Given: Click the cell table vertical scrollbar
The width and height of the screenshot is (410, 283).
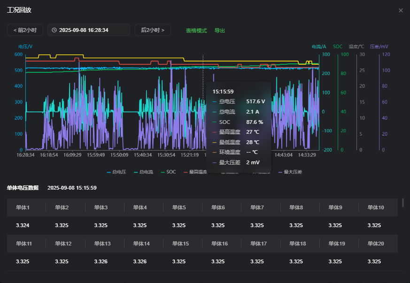Looking at the screenshot, I should pyautogui.click(x=403, y=203).
